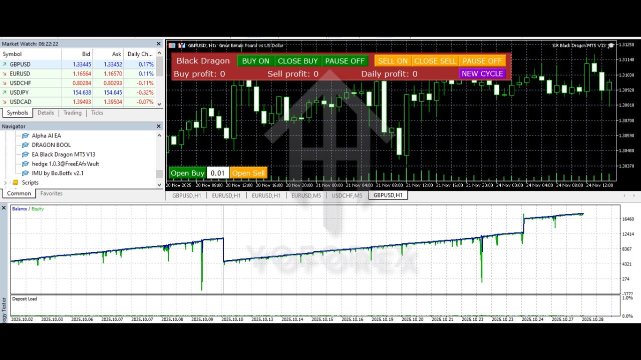
Task: Click the DRAGON BOOL expert icon in Navigator
Action: click(26, 145)
